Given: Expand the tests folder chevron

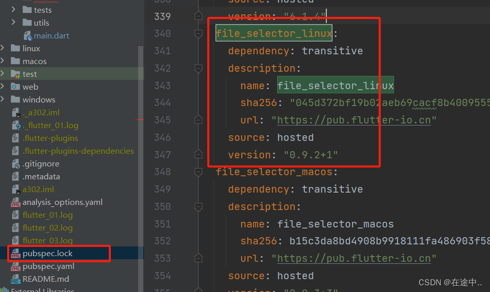Looking at the screenshot, I should click(13, 9).
